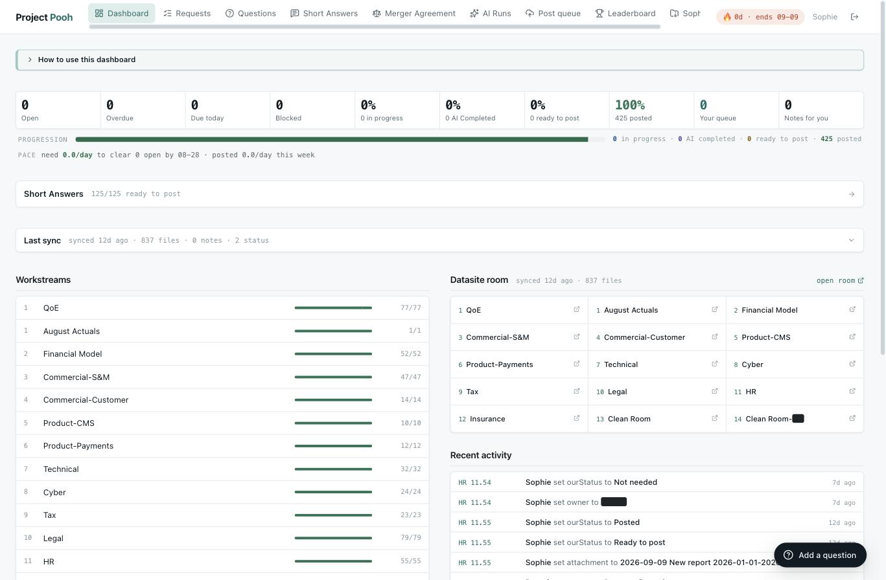Expand How to use this dashboard
Image resolution: width=886 pixels, height=580 pixels.
(x=439, y=60)
